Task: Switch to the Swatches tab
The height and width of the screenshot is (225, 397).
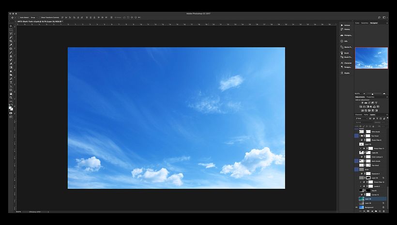Action: click(x=365, y=23)
